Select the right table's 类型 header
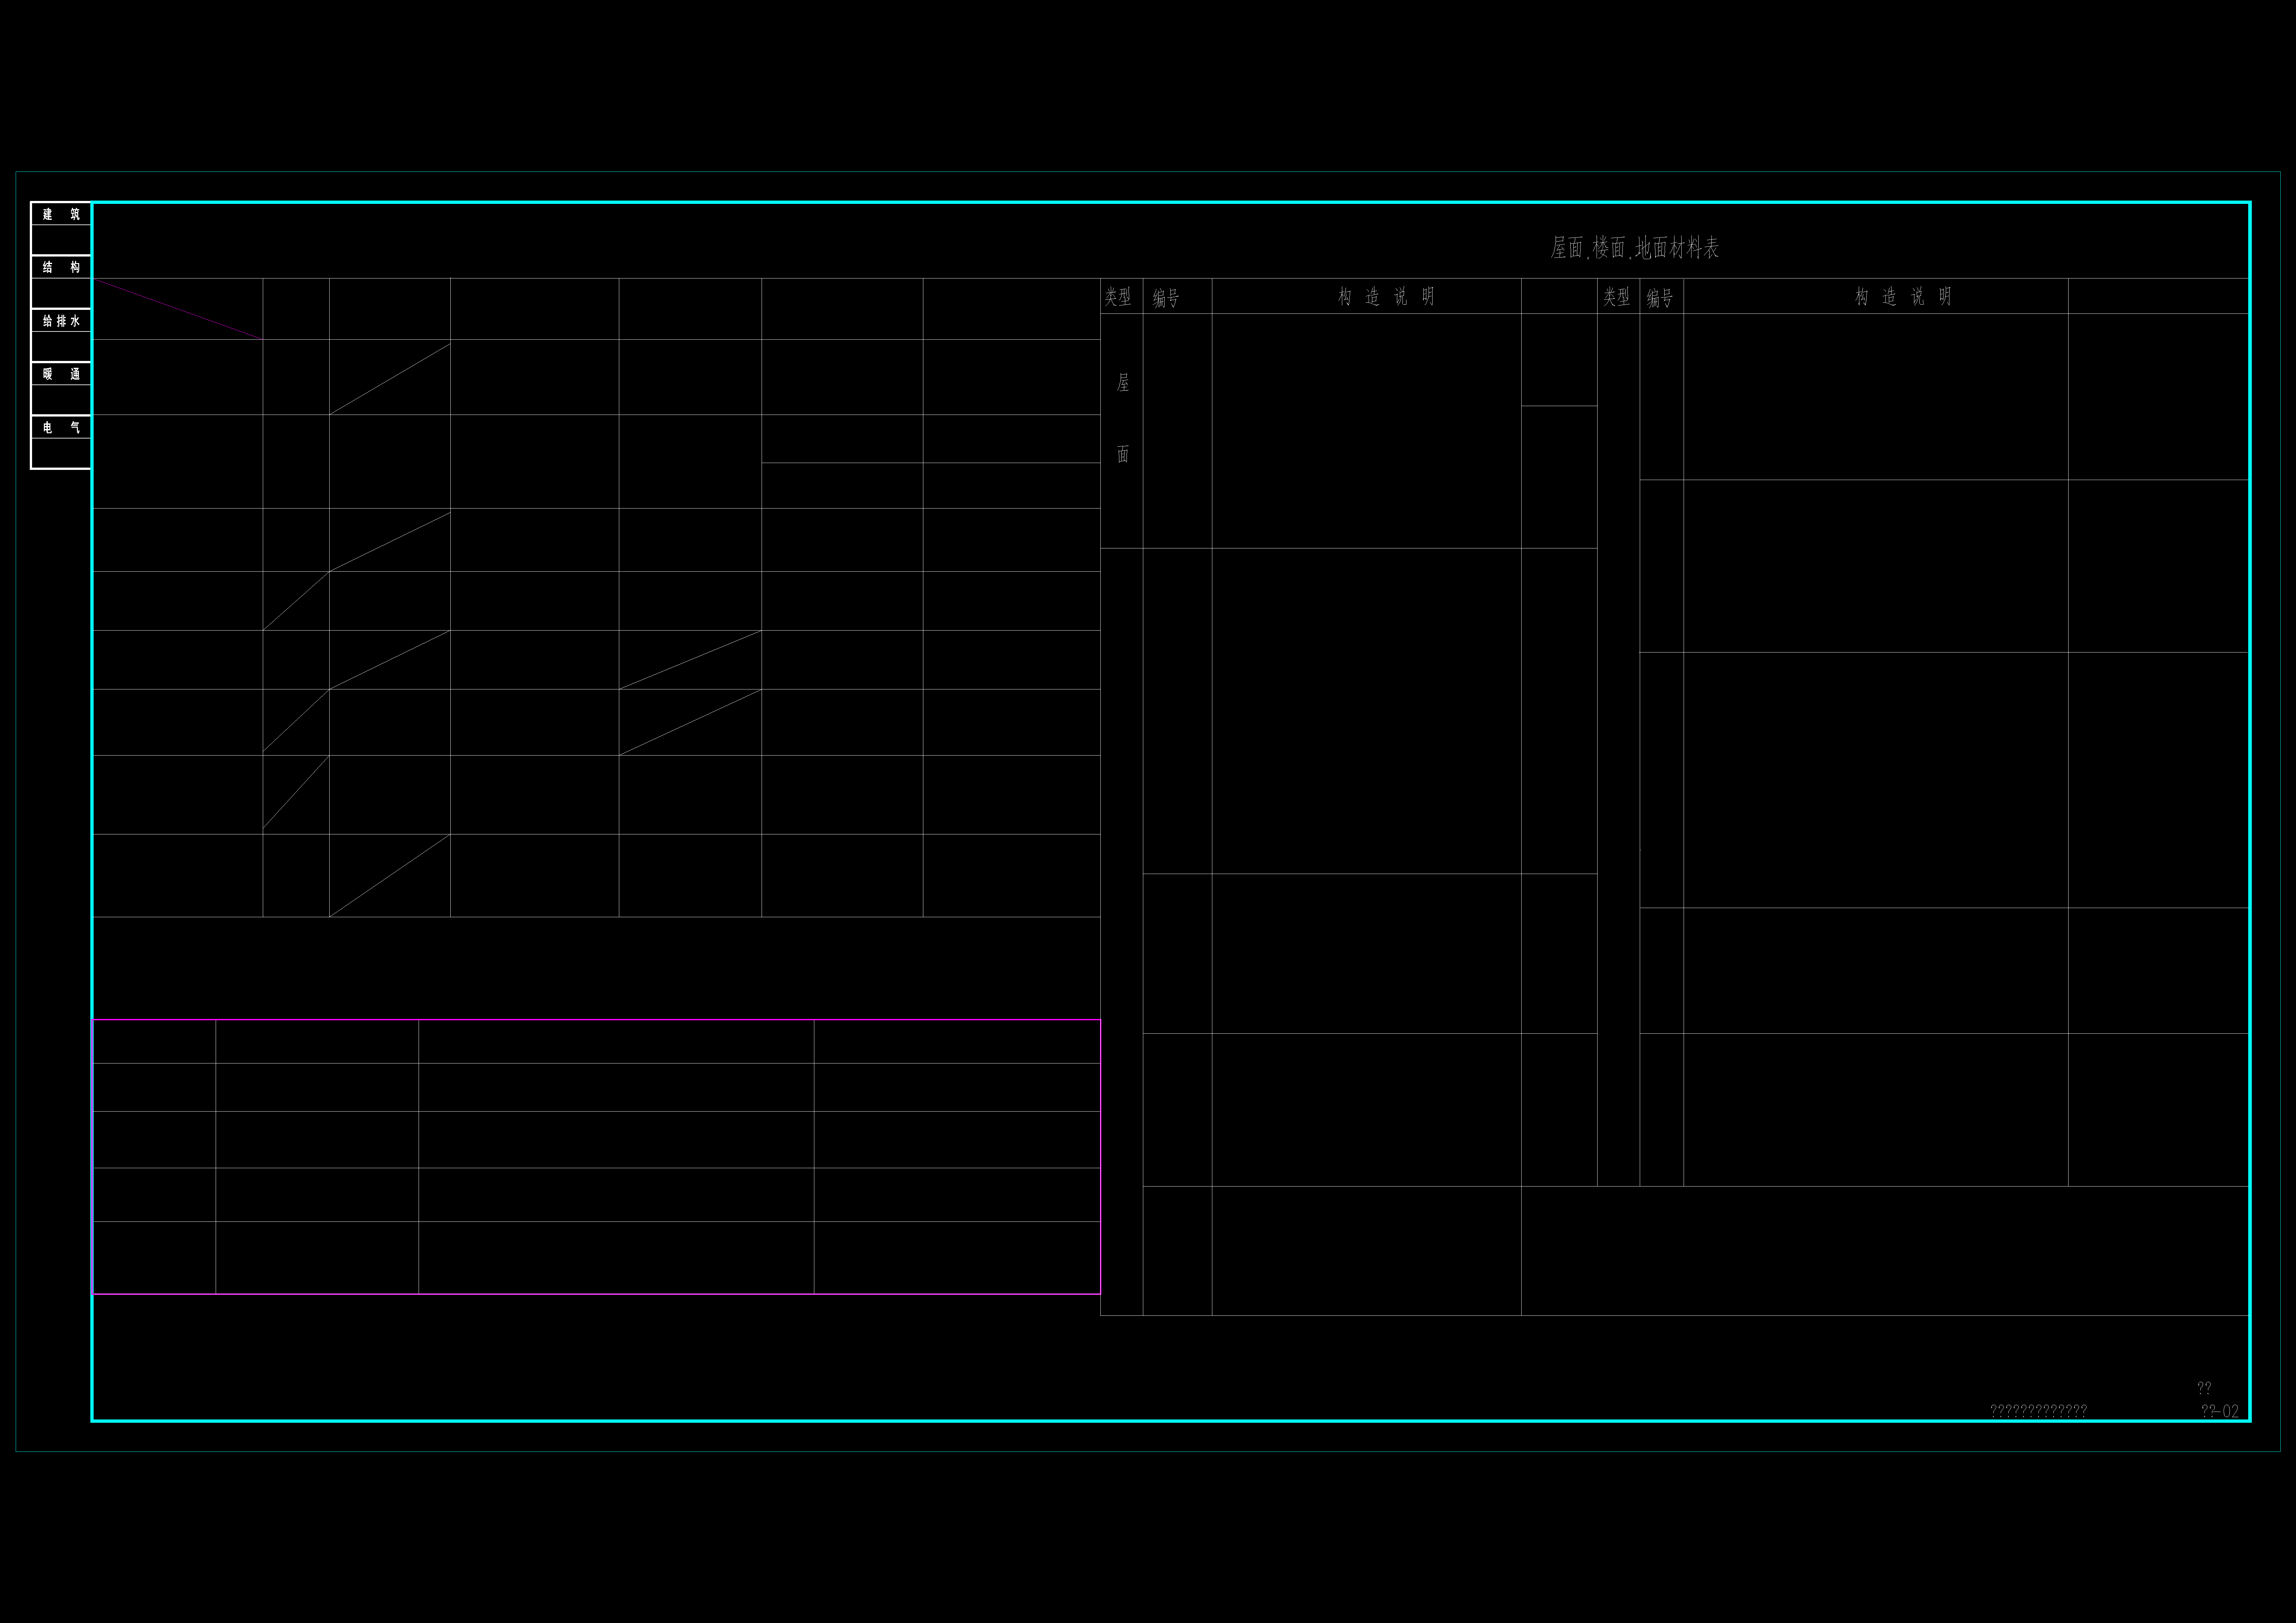Screen dimensions: 2296x1623 [x=1616, y=297]
